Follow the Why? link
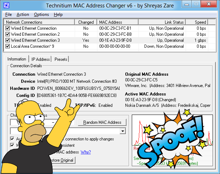 (x=85, y=152)
